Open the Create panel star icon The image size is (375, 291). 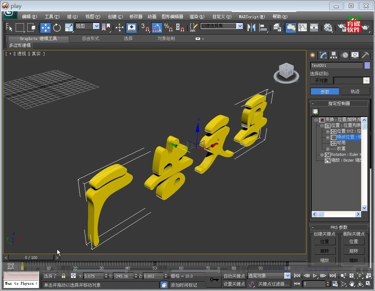(312, 55)
